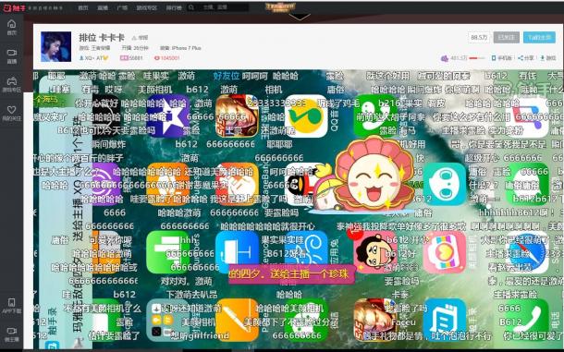
Task: Select 首页 in the top navigation
Action: [83, 7]
